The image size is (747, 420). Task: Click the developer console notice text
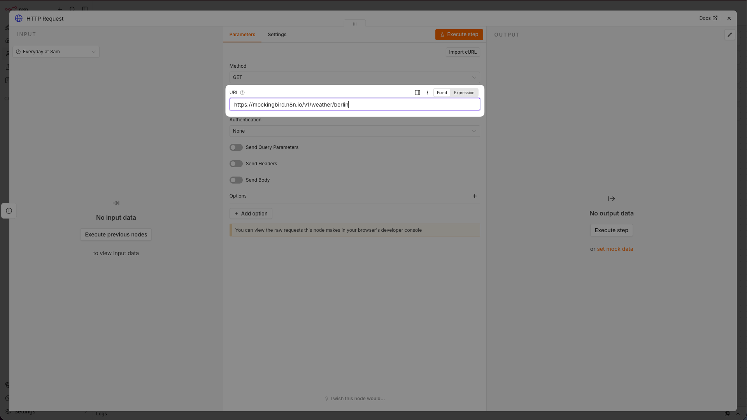coord(328,230)
